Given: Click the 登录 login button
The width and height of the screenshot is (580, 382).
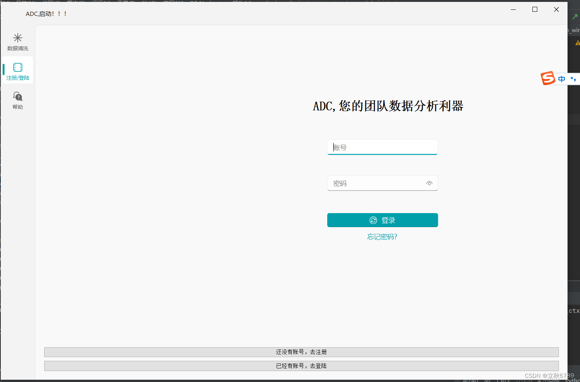Looking at the screenshot, I should pyautogui.click(x=382, y=220).
